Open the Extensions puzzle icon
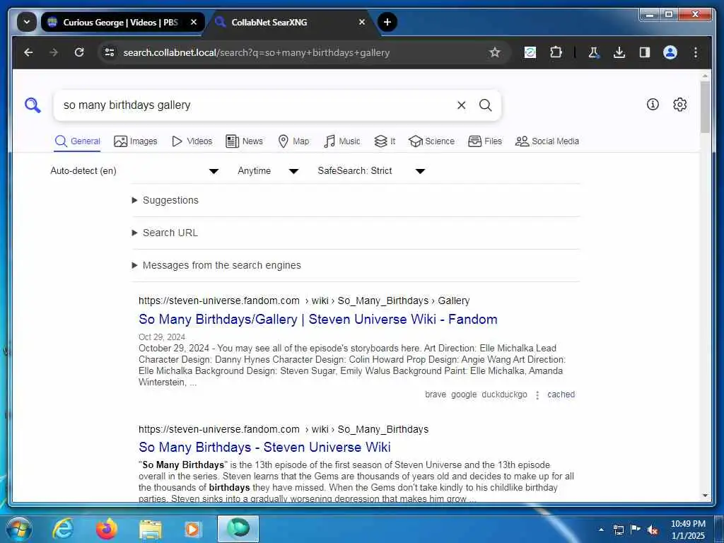Screen dimensions: 724x543 click(556, 52)
